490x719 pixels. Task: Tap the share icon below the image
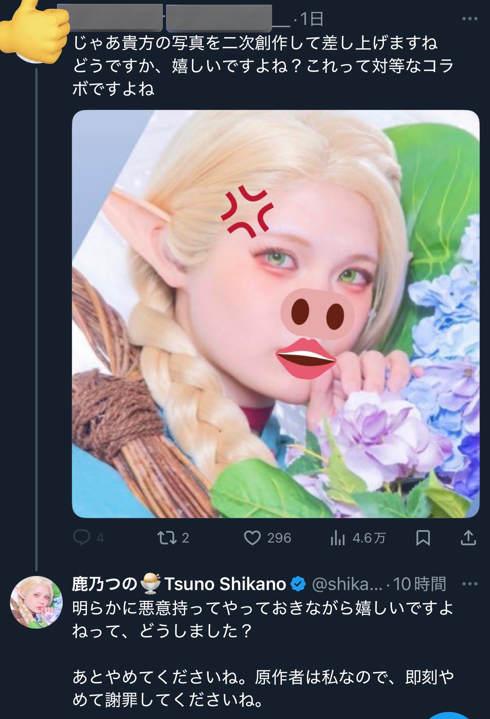(x=468, y=538)
